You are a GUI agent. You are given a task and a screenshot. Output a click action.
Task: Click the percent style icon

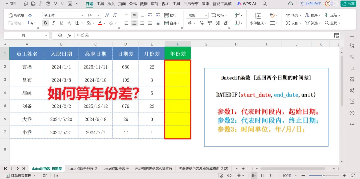(202, 23)
